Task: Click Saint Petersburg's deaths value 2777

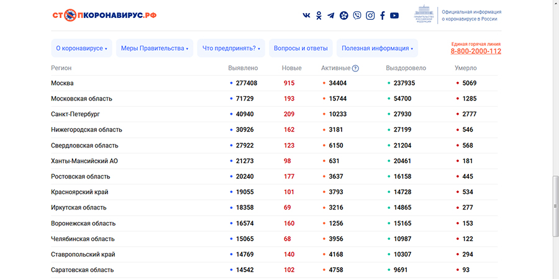Action: click(x=470, y=114)
